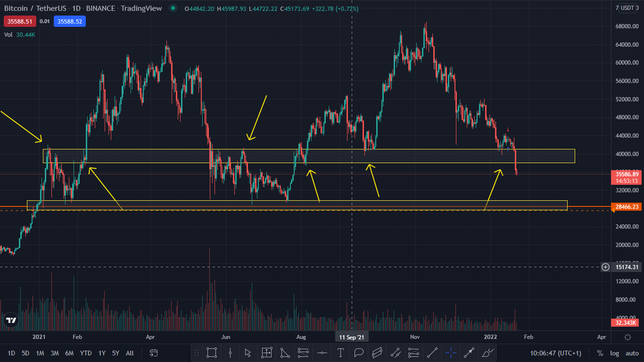Select the triangle pattern tool
644x362 pixels.
[284, 353]
